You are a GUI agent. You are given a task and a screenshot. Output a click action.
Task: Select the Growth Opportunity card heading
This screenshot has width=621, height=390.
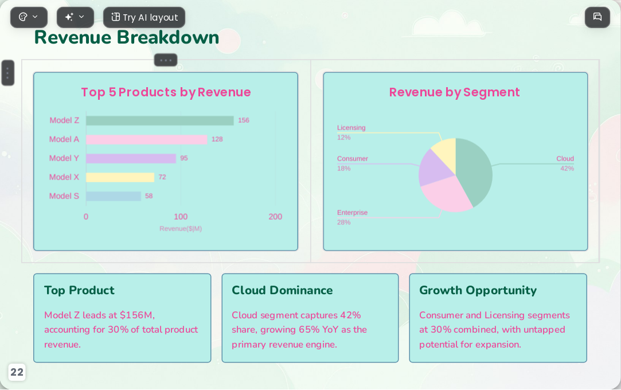[478, 290]
